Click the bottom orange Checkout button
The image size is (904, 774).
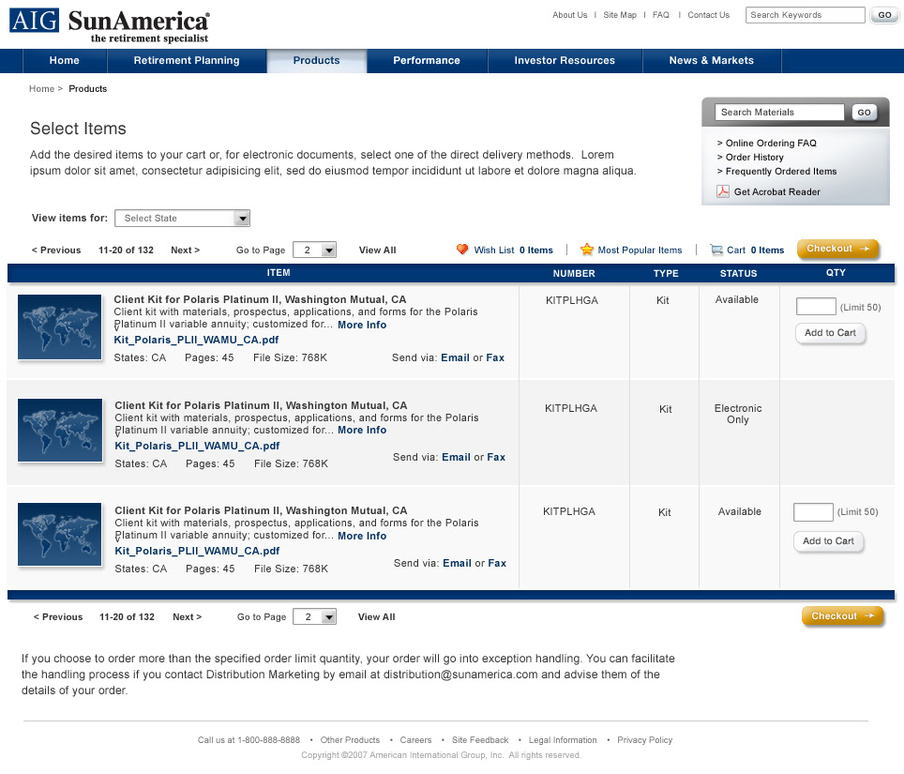tap(842, 616)
